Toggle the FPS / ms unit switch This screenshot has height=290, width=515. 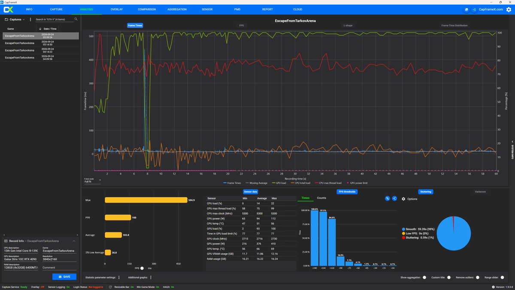click(x=142, y=269)
